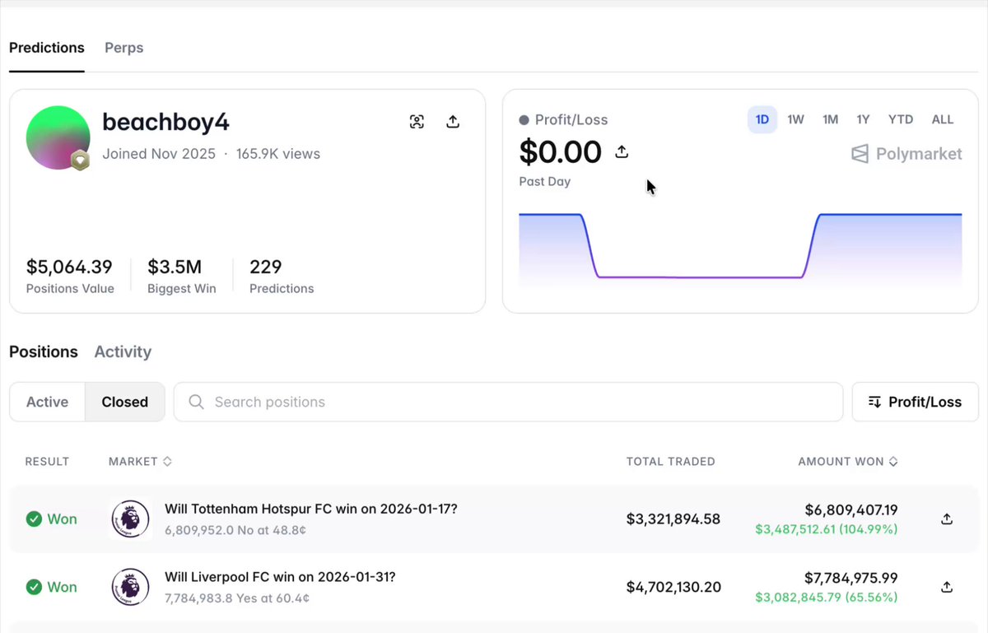Sort by the AMOUNT WON column header
This screenshot has width=988, height=633.
pos(848,462)
